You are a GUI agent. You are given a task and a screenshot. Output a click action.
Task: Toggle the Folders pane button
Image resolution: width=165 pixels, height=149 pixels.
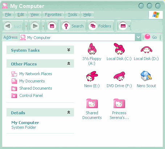click(100, 26)
